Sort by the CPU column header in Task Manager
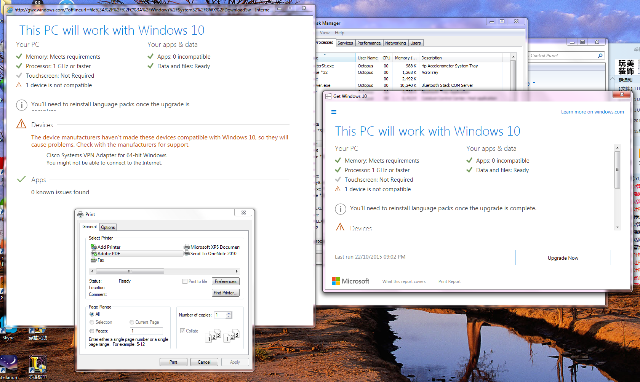Image resolution: width=640 pixels, height=382 pixels. [x=386, y=58]
